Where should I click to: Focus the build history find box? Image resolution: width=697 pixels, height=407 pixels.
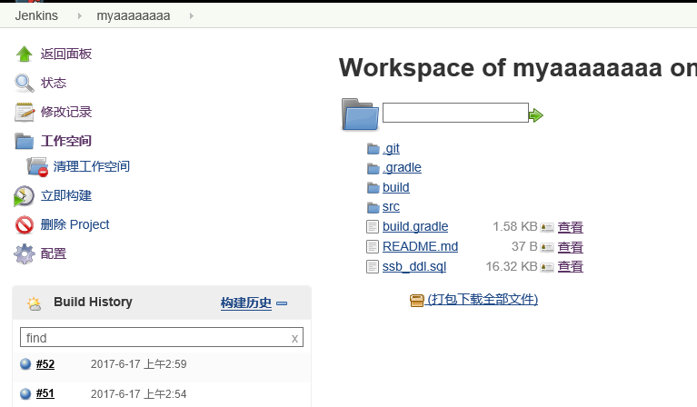(x=154, y=338)
